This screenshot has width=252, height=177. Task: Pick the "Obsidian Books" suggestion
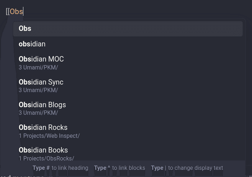click(128, 153)
